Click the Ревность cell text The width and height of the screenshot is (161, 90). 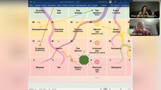click(59, 48)
